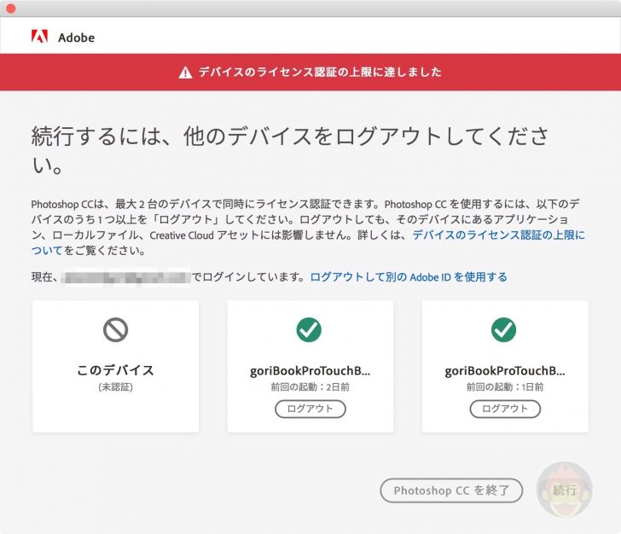621x534 pixels.
Task: Close the window with the red button
Action: pyautogui.click(x=11, y=9)
